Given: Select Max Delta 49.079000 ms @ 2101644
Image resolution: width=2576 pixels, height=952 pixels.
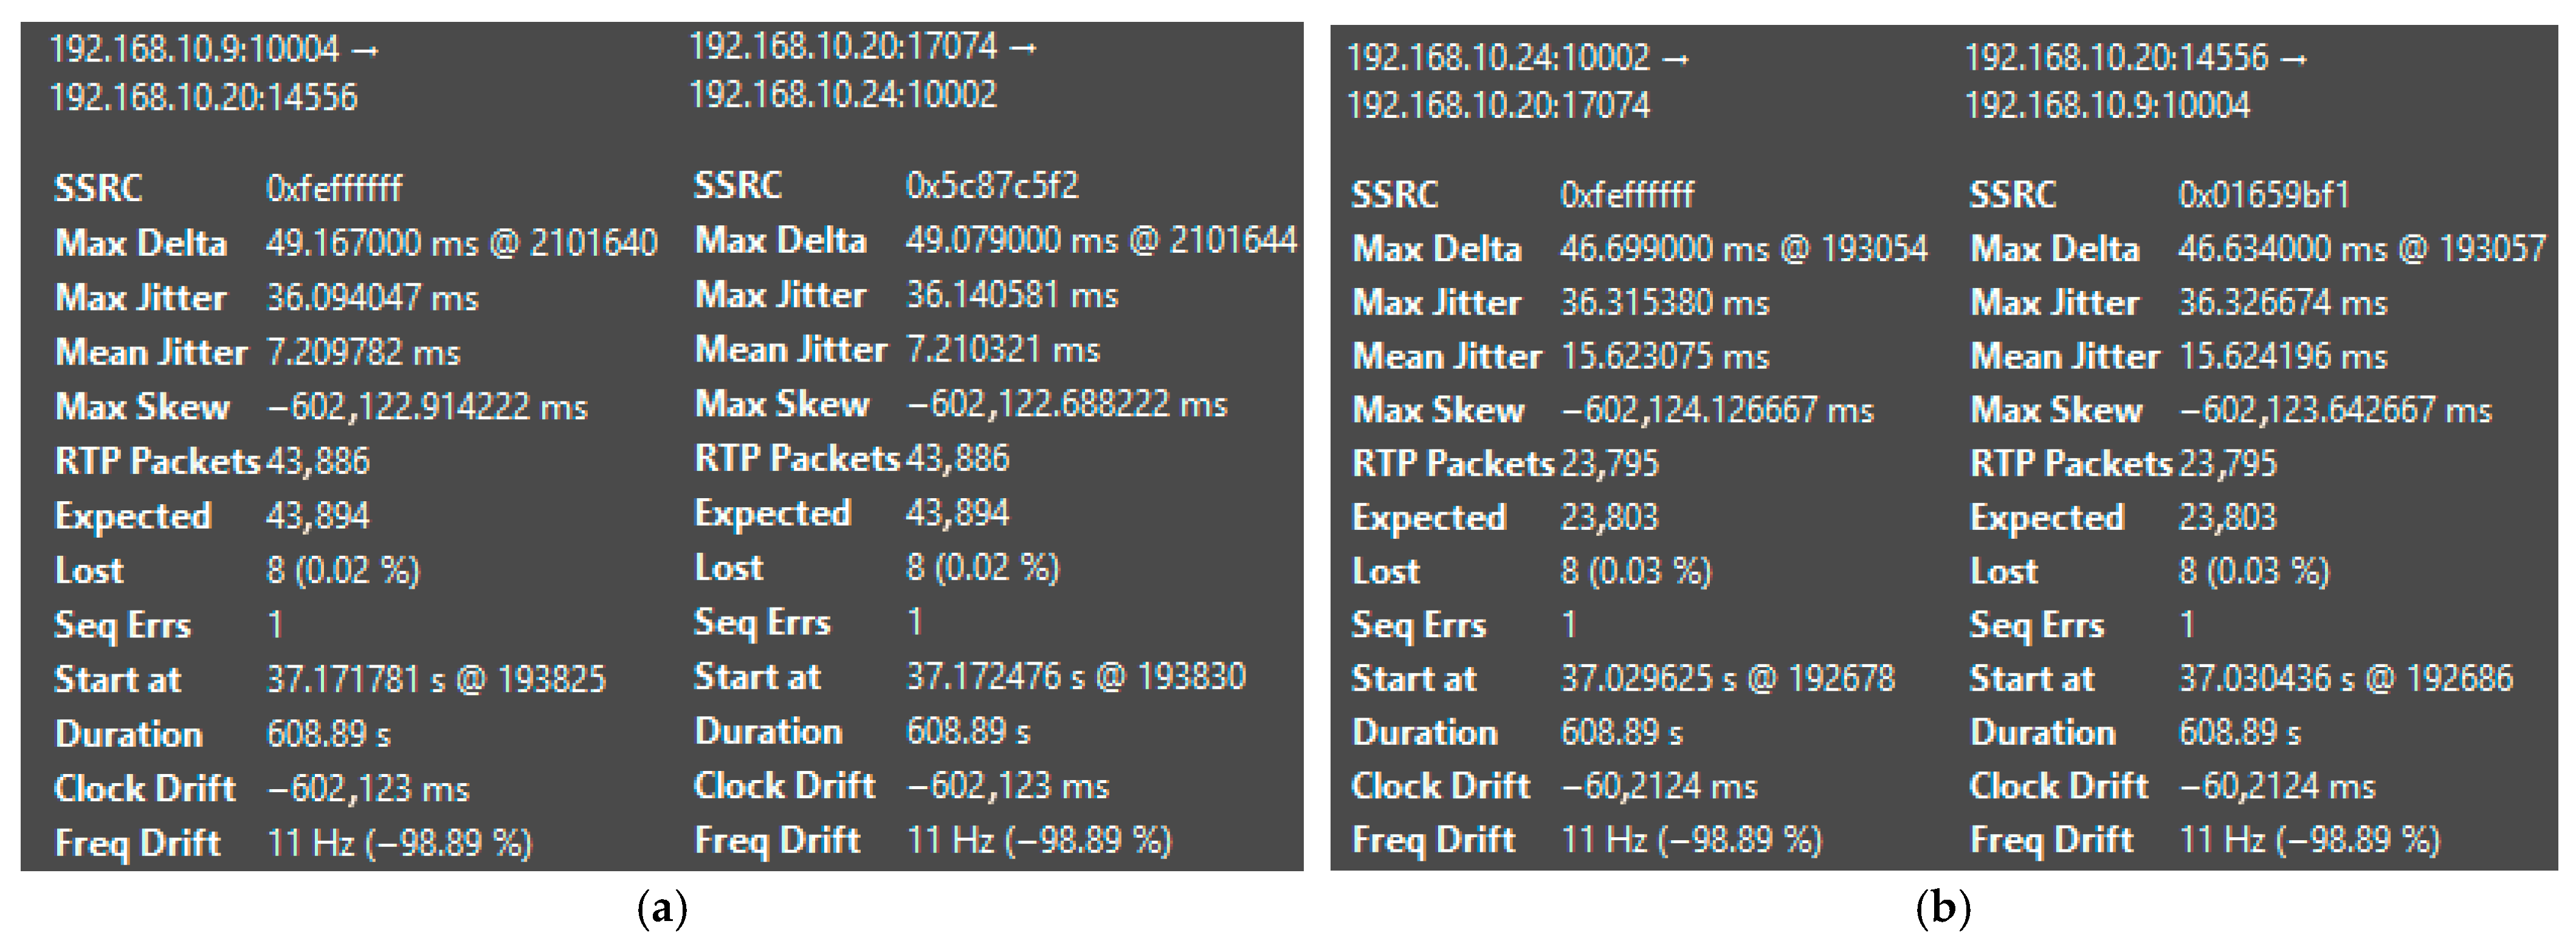Looking at the screenshot, I should pos(1100,240).
